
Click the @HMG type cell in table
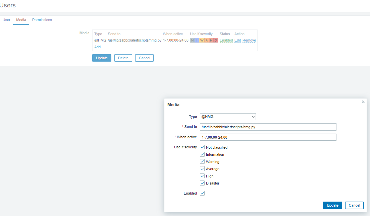pos(100,40)
